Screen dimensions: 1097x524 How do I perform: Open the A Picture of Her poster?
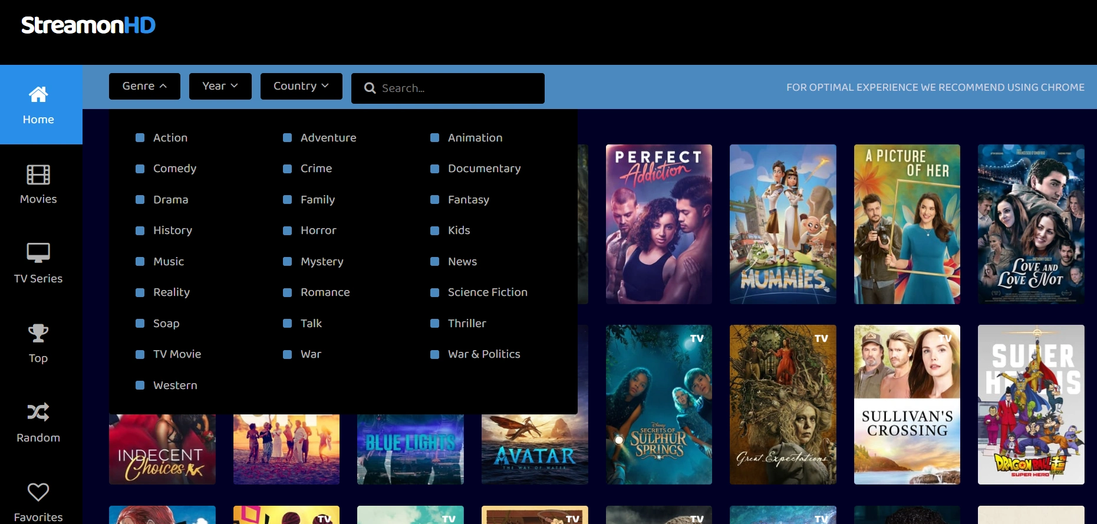click(907, 224)
